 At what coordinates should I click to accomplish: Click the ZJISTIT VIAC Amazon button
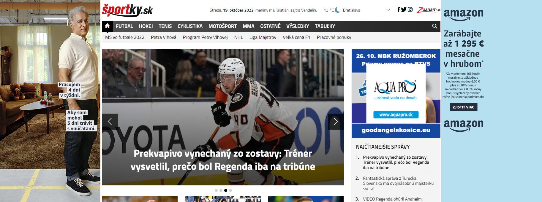pyautogui.click(x=463, y=107)
